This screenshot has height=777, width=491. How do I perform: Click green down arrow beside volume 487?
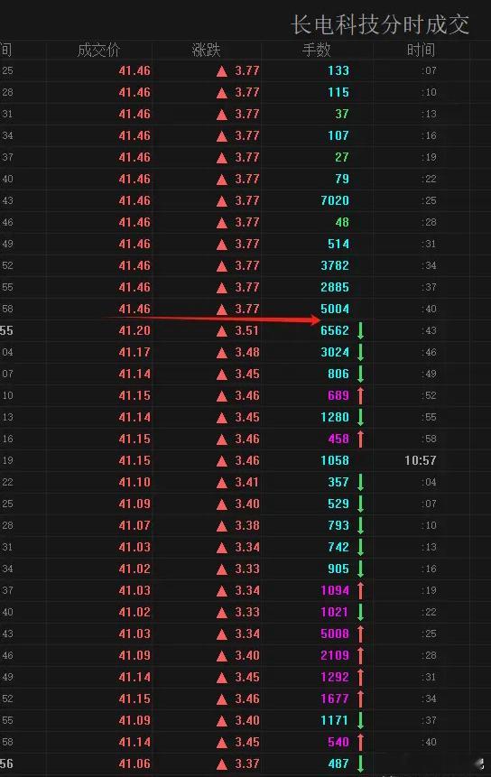(361, 763)
